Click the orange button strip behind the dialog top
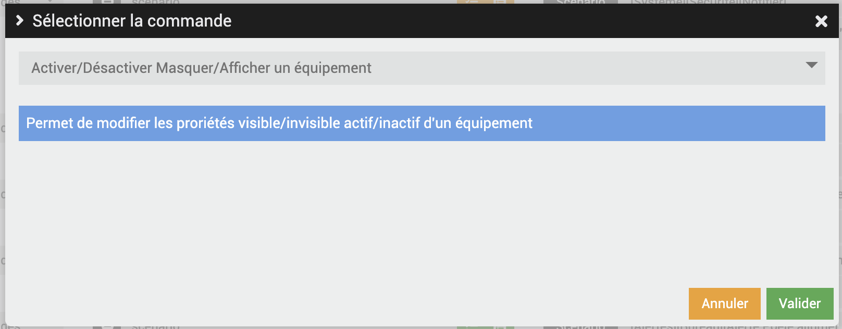842x329 pixels. tap(485, 2)
